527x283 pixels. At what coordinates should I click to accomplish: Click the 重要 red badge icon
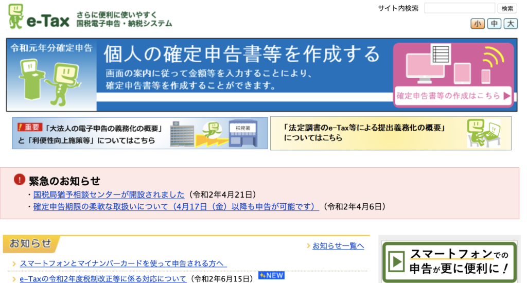pyautogui.click(x=29, y=128)
